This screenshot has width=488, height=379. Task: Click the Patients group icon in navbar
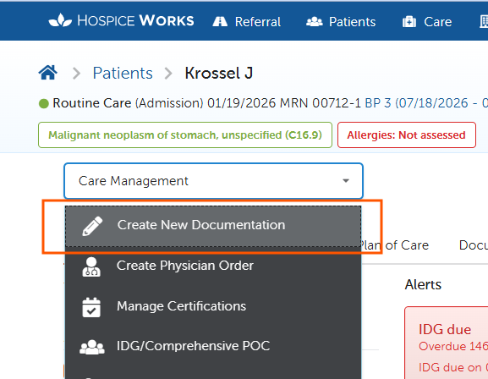(315, 21)
